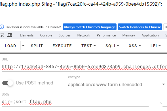Image resolution: width=167 pixels, height=111 pixels.
Task: Open the LOAD dropdown arrow
Action: point(23,46)
